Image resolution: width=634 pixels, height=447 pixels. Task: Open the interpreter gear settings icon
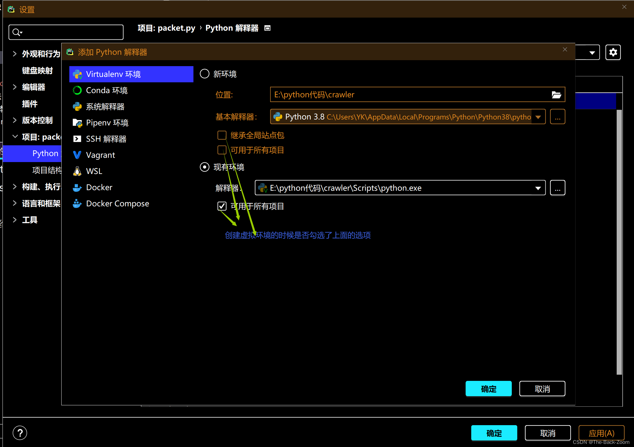[x=613, y=52]
